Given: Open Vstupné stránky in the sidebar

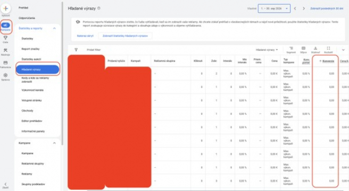Looking at the screenshot, I should pos(31,100).
